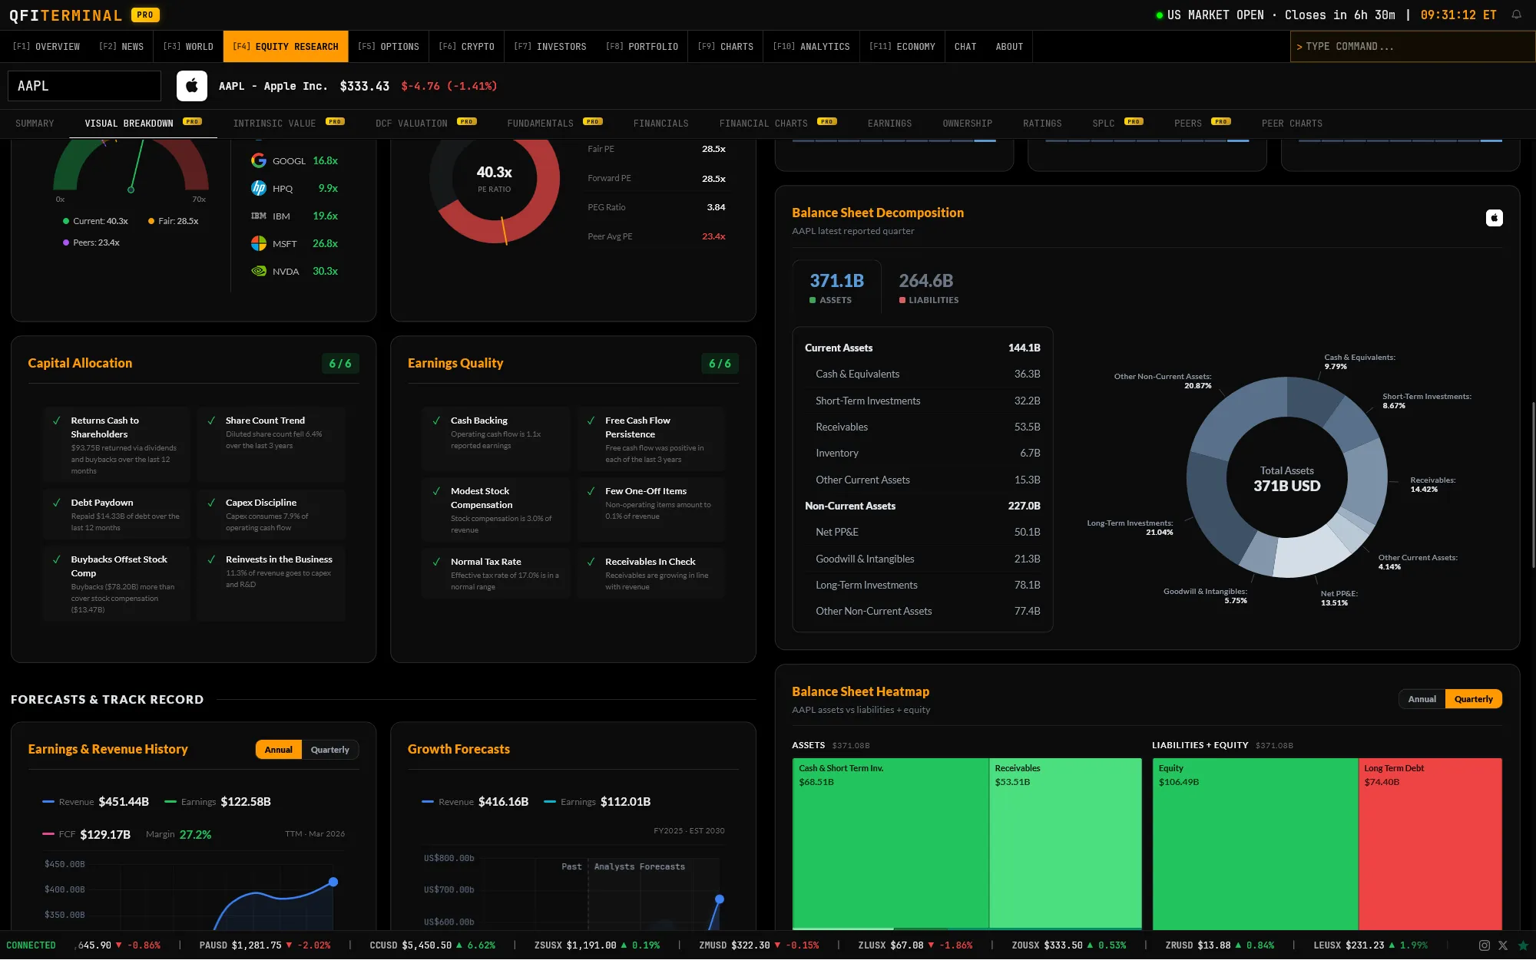Viewport: 1536px width, 960px height.
Task: Click the notification bell icon
Action: point(1516,15)
